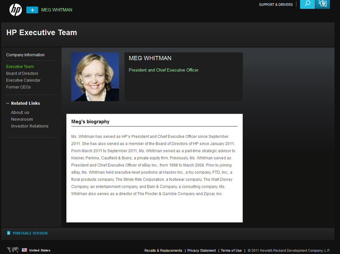Image resolution: width=340 pixels, height=254 pixels.
Task: Click the HP logo icon
Action: coord(16,10)
